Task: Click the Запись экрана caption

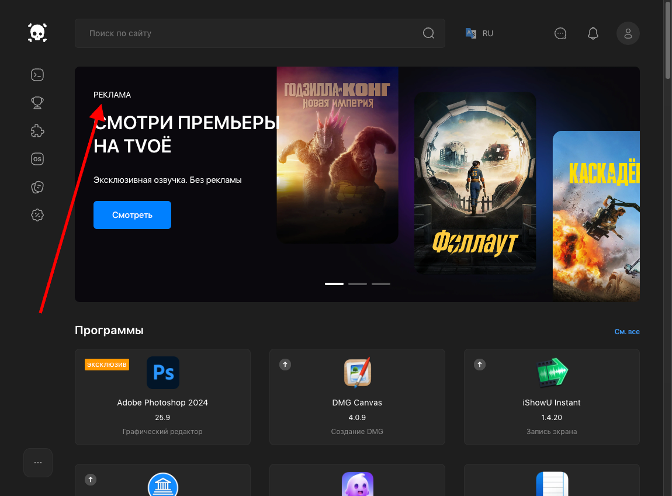Action: (552, 432)
